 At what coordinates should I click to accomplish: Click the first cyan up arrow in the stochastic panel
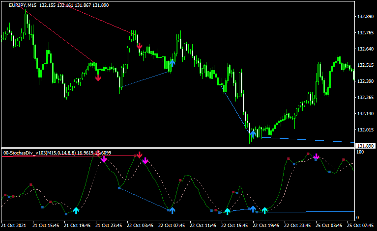(x=76, y=210)
